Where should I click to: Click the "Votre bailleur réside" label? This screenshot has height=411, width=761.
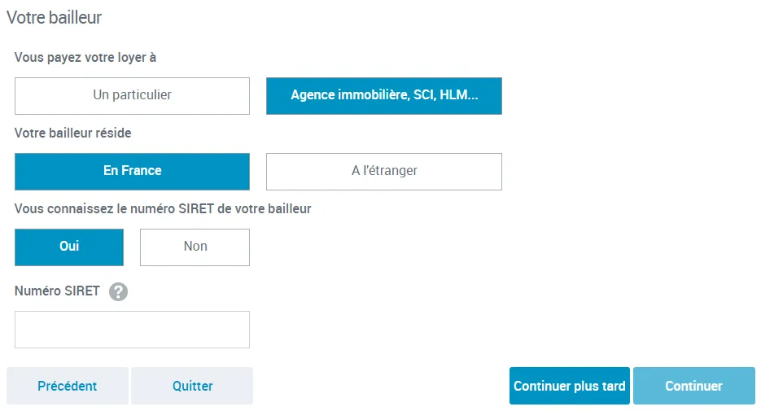click(x=73, y=133)
